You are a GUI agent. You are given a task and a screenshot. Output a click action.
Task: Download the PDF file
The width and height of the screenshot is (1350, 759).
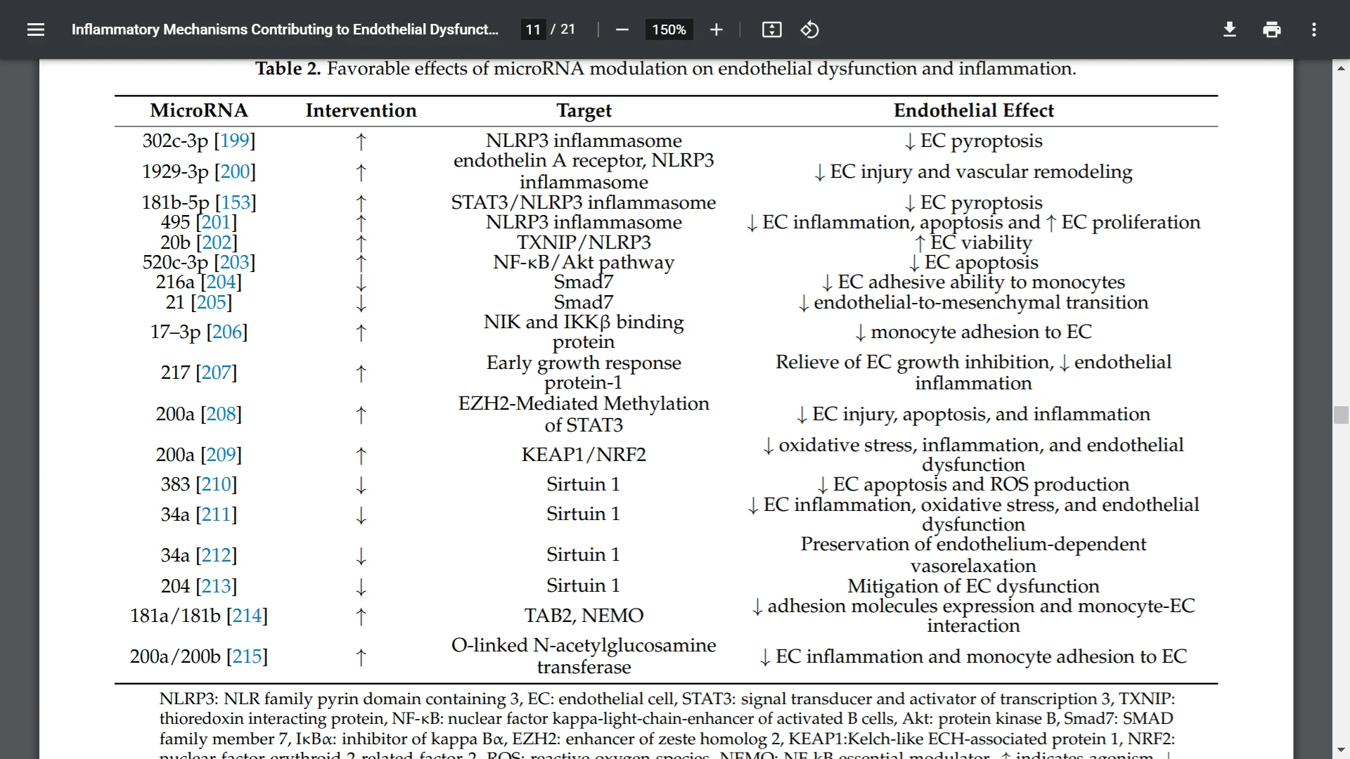1229,30
